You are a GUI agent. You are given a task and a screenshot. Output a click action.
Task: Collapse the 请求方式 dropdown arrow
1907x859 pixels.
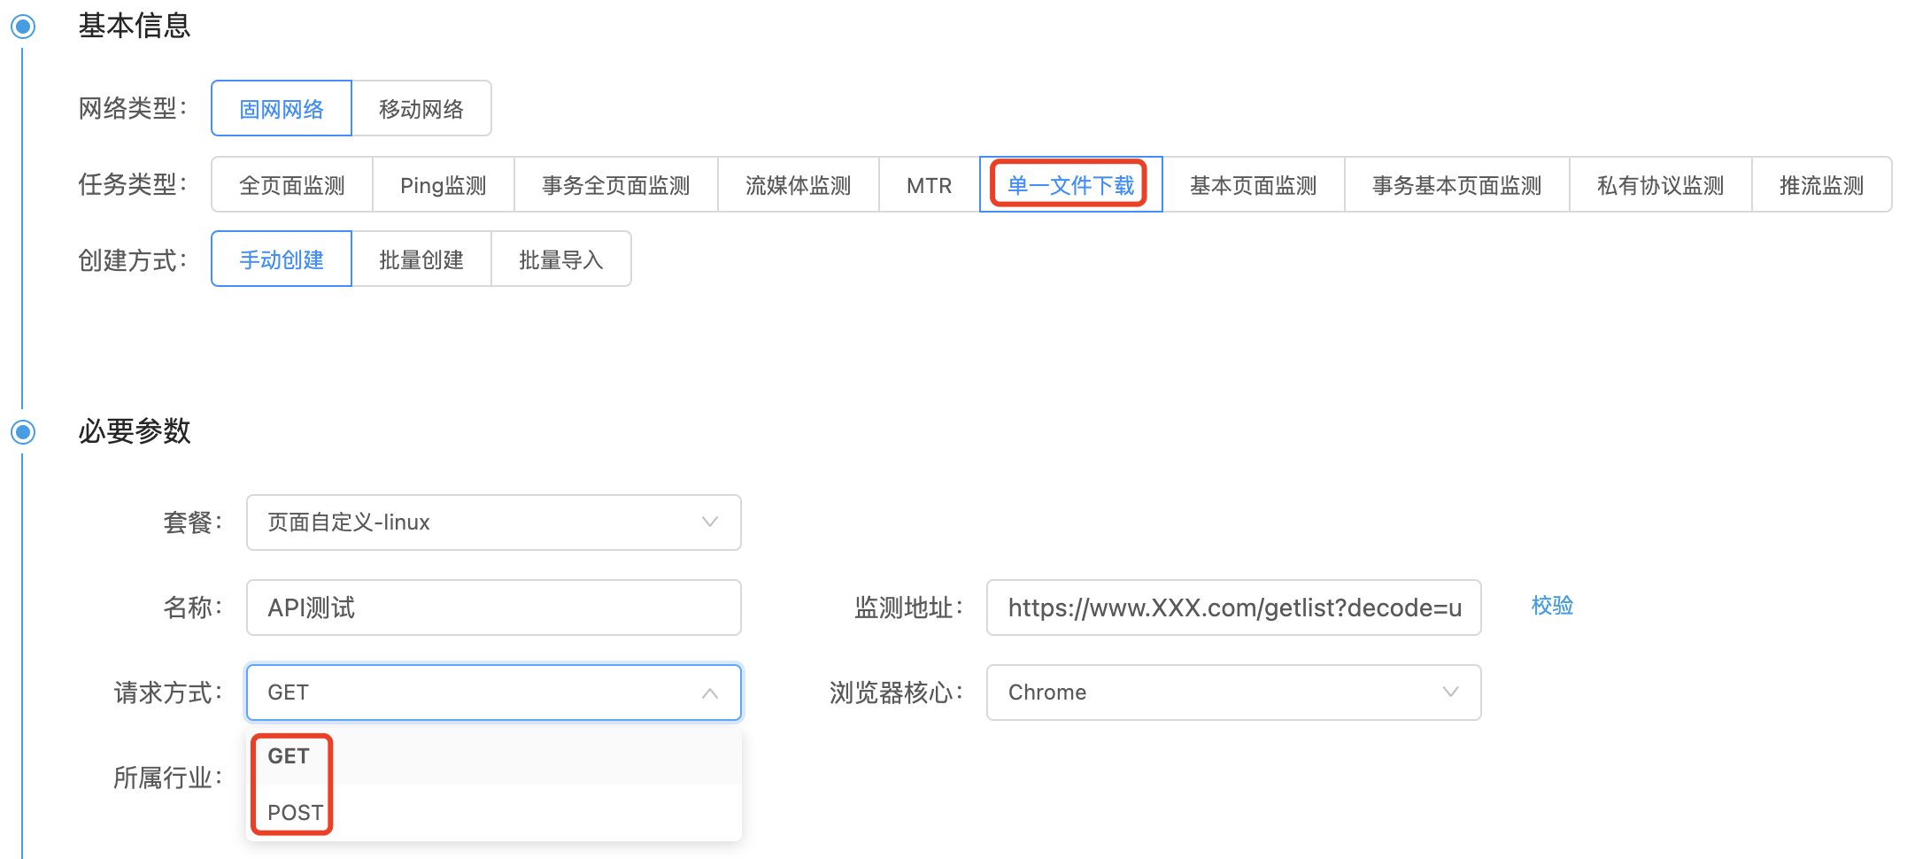coord(709,693)
